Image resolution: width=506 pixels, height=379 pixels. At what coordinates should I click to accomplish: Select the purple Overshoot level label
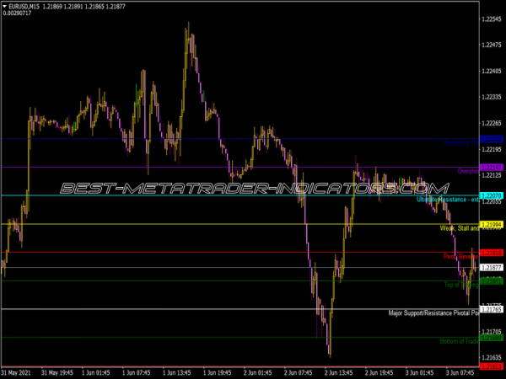click(467, 171)
